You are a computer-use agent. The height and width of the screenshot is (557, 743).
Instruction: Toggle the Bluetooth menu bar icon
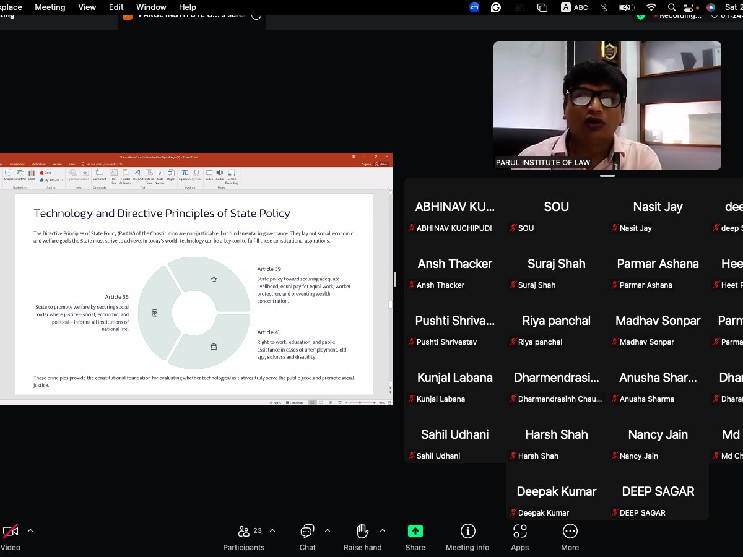(604, 7)
